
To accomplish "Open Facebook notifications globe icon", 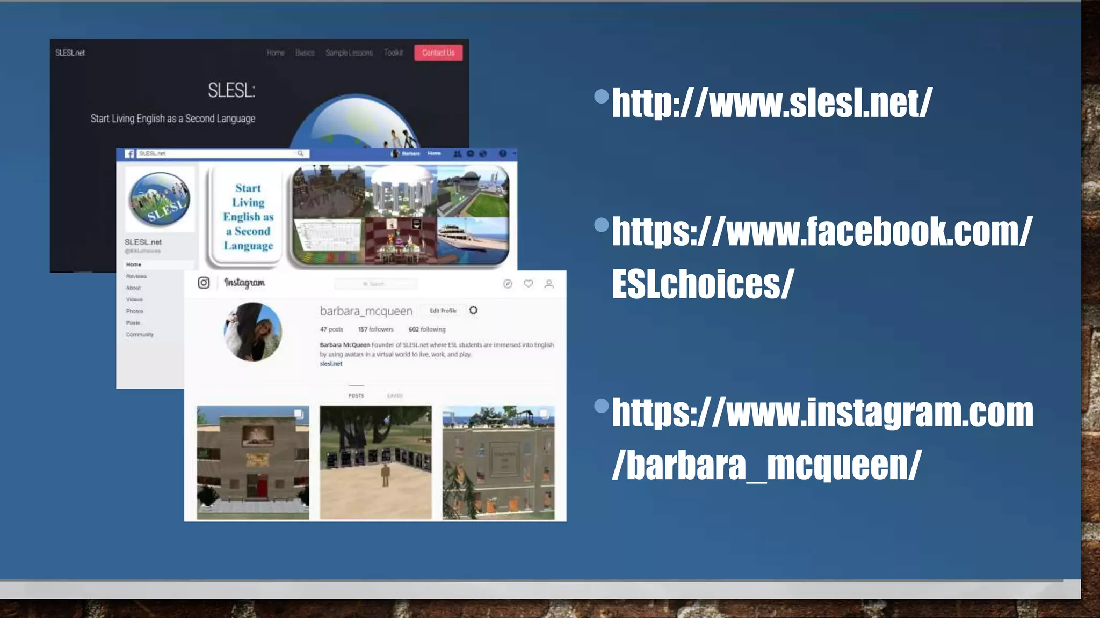I will [483, 153].
